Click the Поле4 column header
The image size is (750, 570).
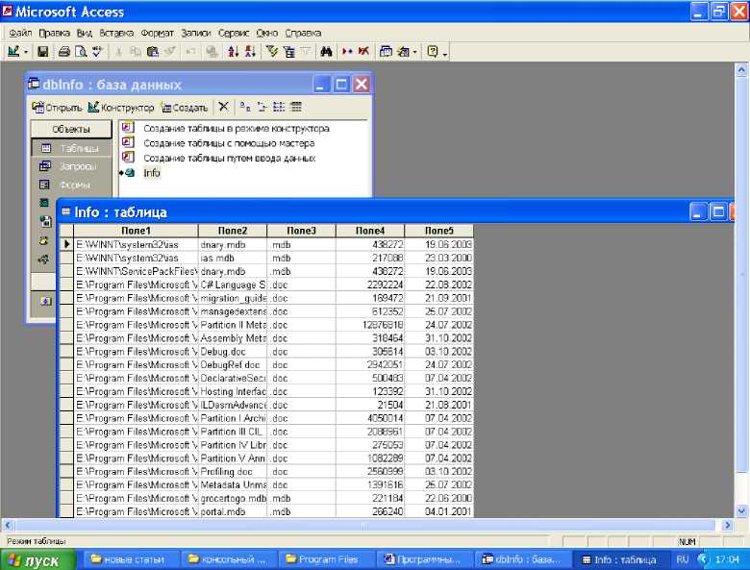click(x=369, y=231)
